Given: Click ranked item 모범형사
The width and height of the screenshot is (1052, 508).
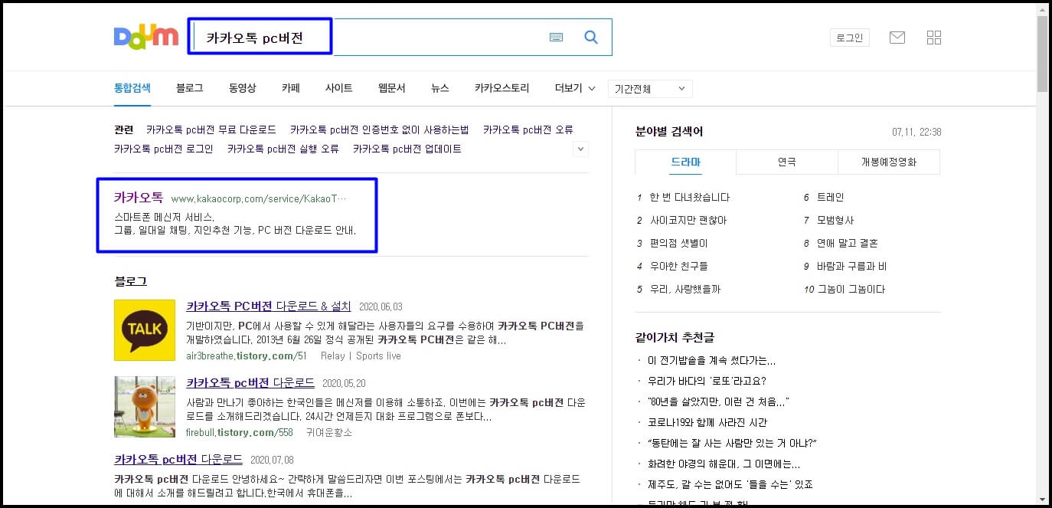Looking at the screenshot, I should pos(836,220).
